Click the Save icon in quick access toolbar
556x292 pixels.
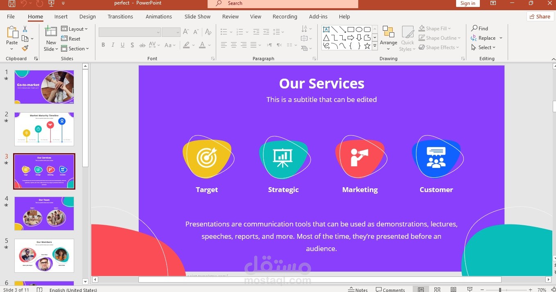pos(12,4)
